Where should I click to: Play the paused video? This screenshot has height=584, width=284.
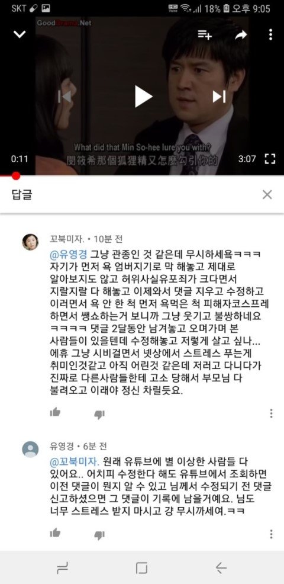pos(143,97)
